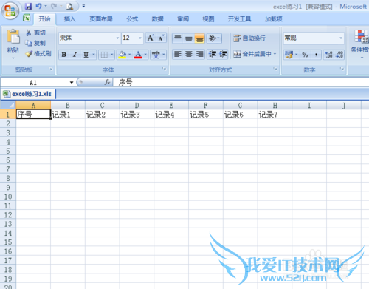Apply yellow fill color

pos(123,55)
